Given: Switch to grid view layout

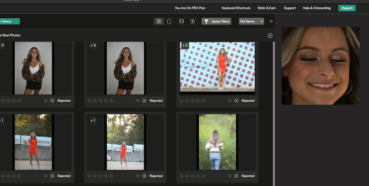Looking at the screenshot, I should (x=159, y=21).
